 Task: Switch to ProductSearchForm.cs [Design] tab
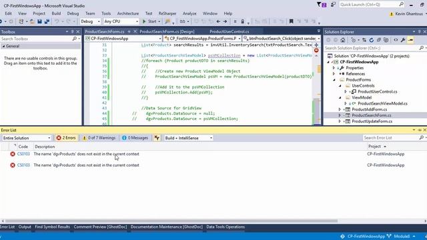167,31
